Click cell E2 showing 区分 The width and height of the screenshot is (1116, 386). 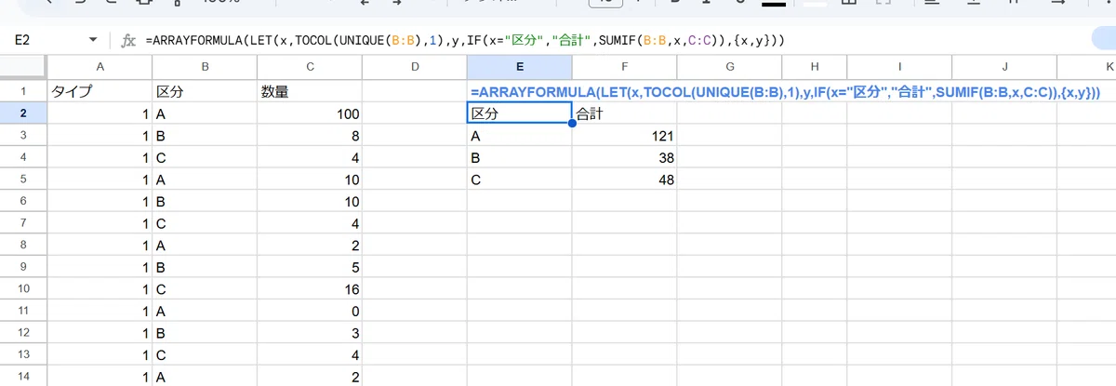[x=519, y=113]
